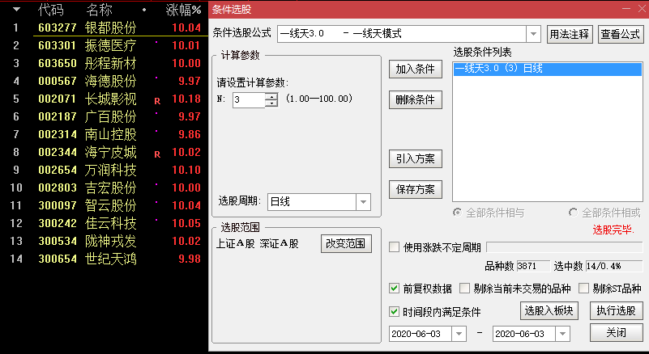Image resolution: width=649 pixels, height=354 pixels.
Task: Click the 执行选股 button
Action: tap(617, 311)
